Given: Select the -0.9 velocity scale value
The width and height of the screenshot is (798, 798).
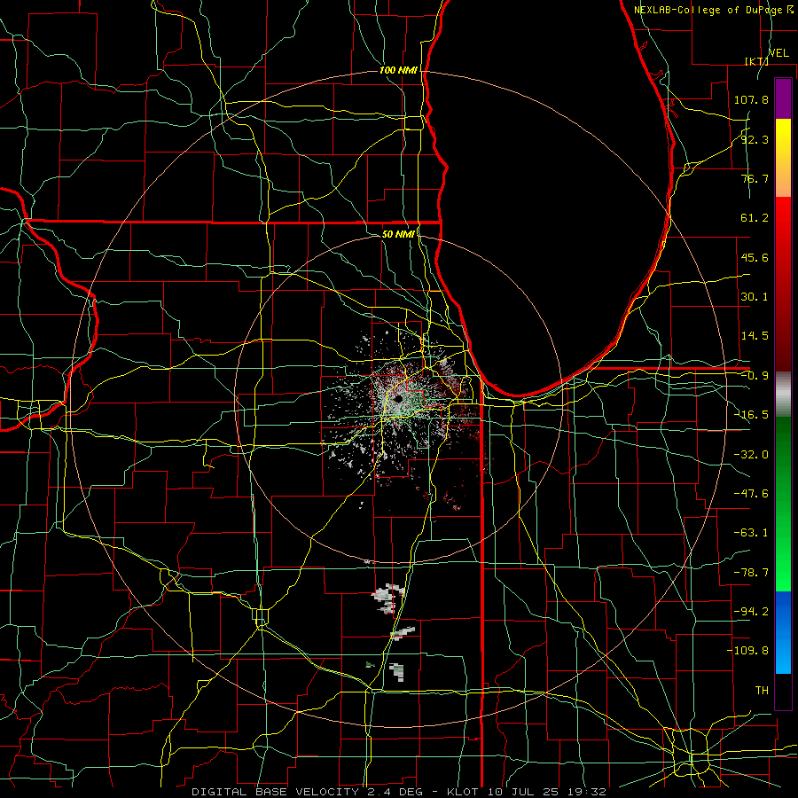Looking at the screenshot, I should [x=755, y=376].
